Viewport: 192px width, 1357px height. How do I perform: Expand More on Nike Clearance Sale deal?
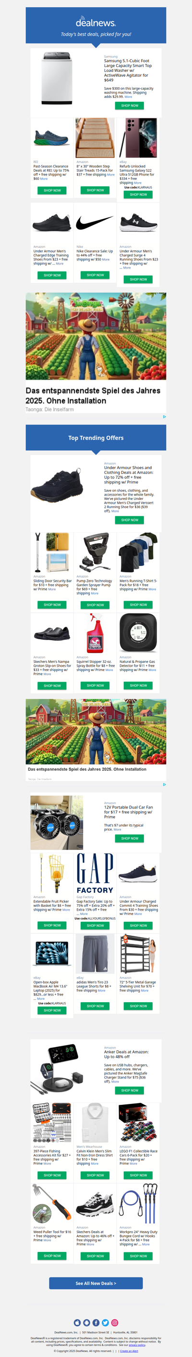tap(106, 260)
